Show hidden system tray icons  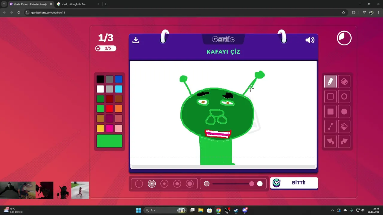click(x=332, y=210)
